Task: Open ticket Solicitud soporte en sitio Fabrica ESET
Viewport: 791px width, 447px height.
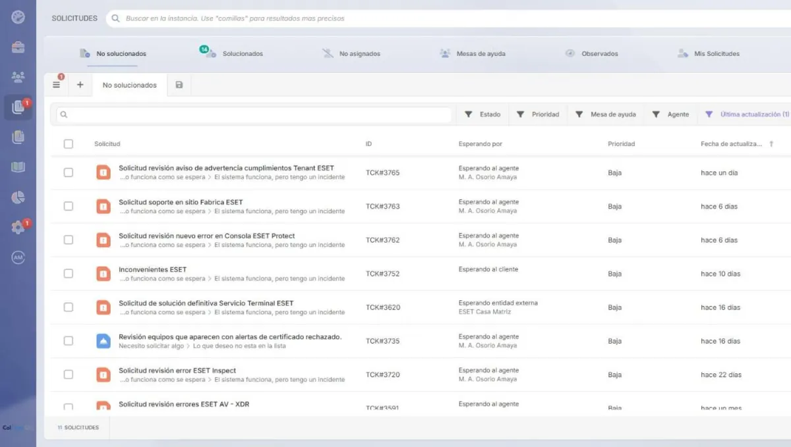Action: tap(181, 202)
